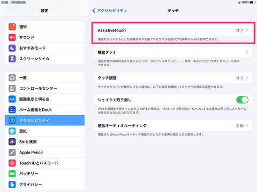Tap the Wi-Fi status icon
The image size is (257, 192).
click(239, 3)
